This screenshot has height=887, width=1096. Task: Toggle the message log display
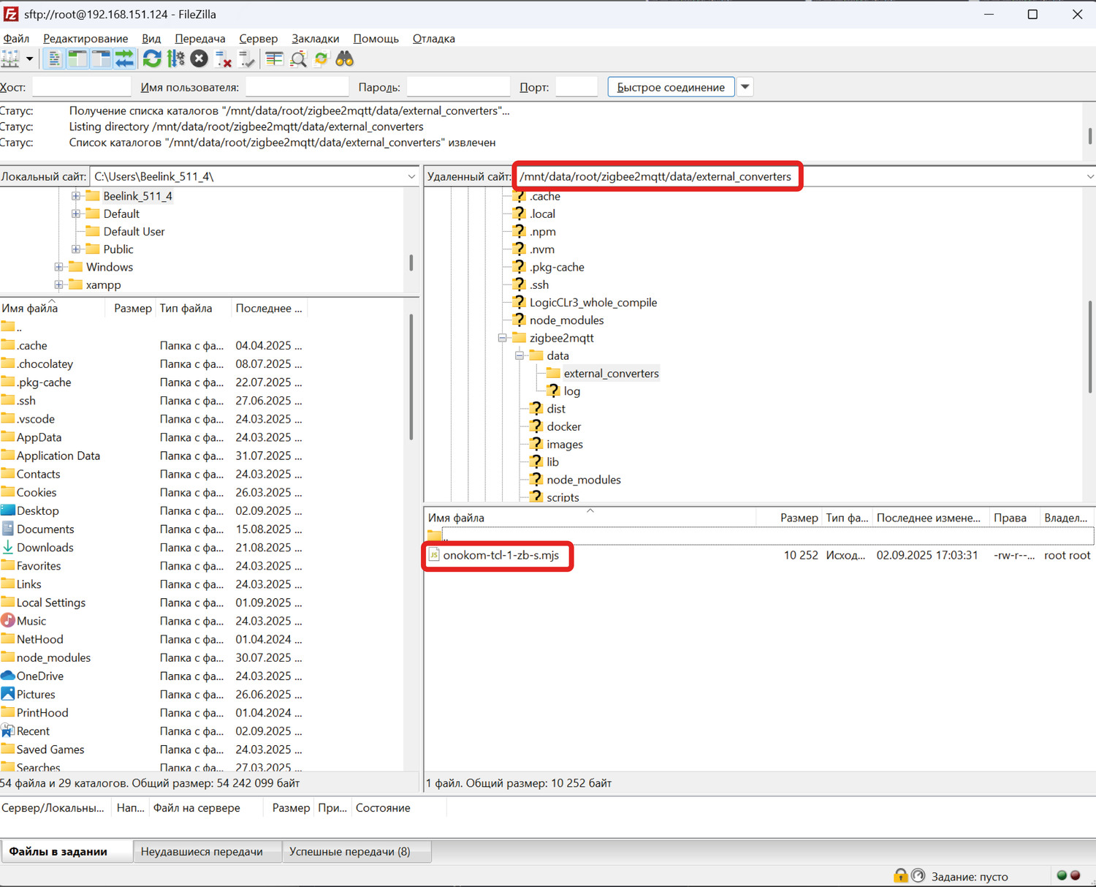point(54,59)
